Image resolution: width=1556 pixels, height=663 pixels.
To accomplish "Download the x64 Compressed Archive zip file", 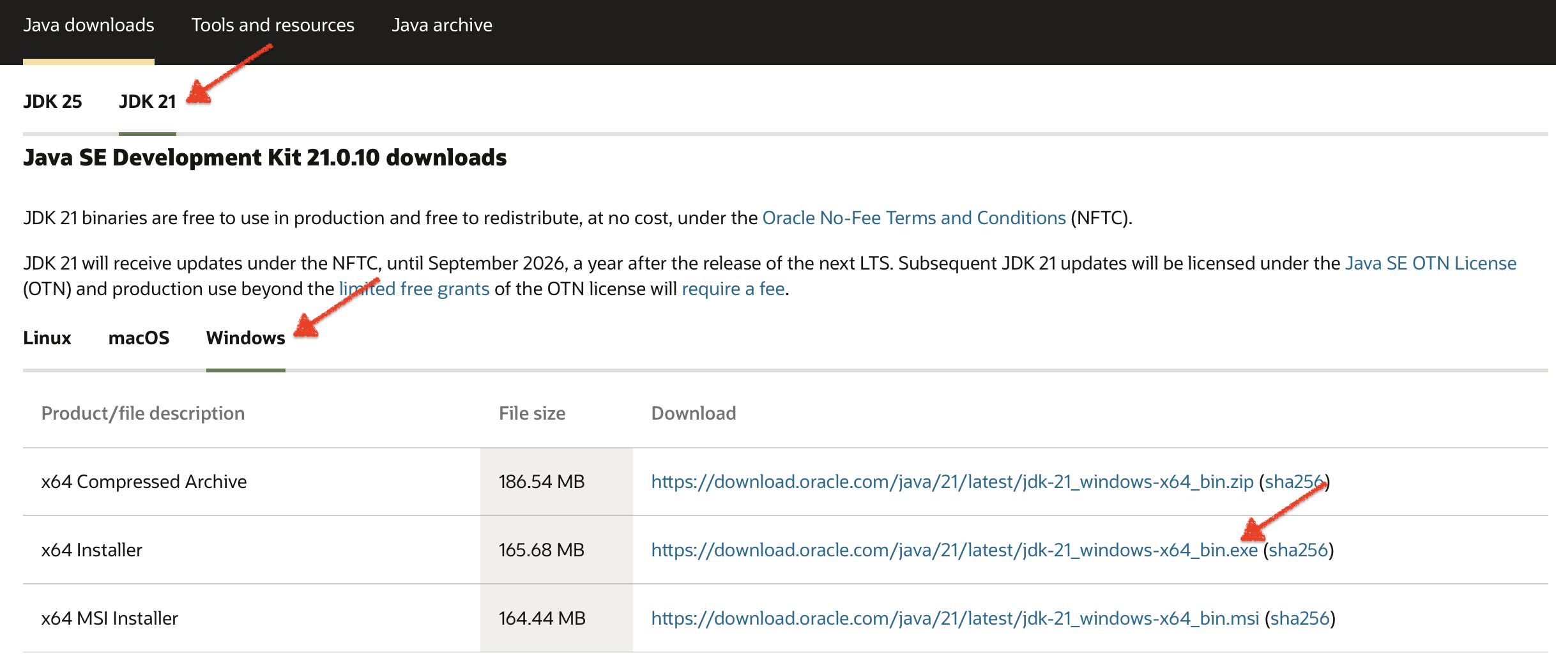I will (950, 482).
